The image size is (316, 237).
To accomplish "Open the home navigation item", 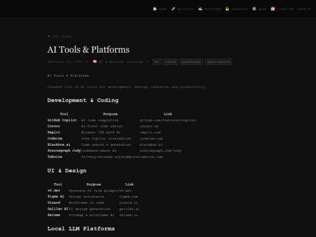I will (x=163, y=9).
